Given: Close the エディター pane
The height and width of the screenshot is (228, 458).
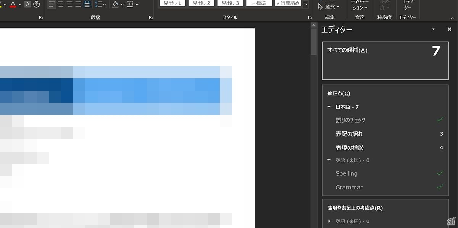Looking at the screenshot, I should pyautogui.click(x=450, y=29).
